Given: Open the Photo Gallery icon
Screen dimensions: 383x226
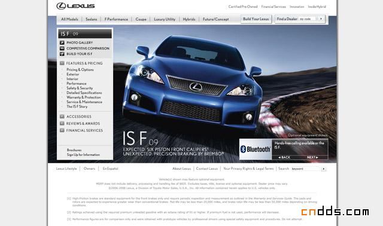Looking at the screenshot, I should tap(62, 42).
